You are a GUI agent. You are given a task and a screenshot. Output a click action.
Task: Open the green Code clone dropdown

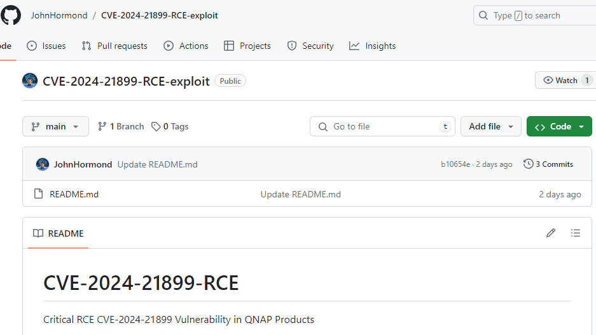tap(559, 126)
